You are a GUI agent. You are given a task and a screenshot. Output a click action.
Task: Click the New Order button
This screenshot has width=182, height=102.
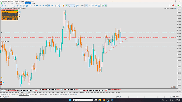coord(80,6)
